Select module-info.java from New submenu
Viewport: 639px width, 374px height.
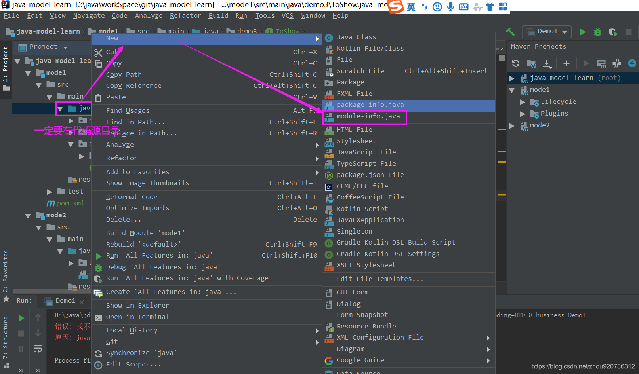[x=408, y=116]
